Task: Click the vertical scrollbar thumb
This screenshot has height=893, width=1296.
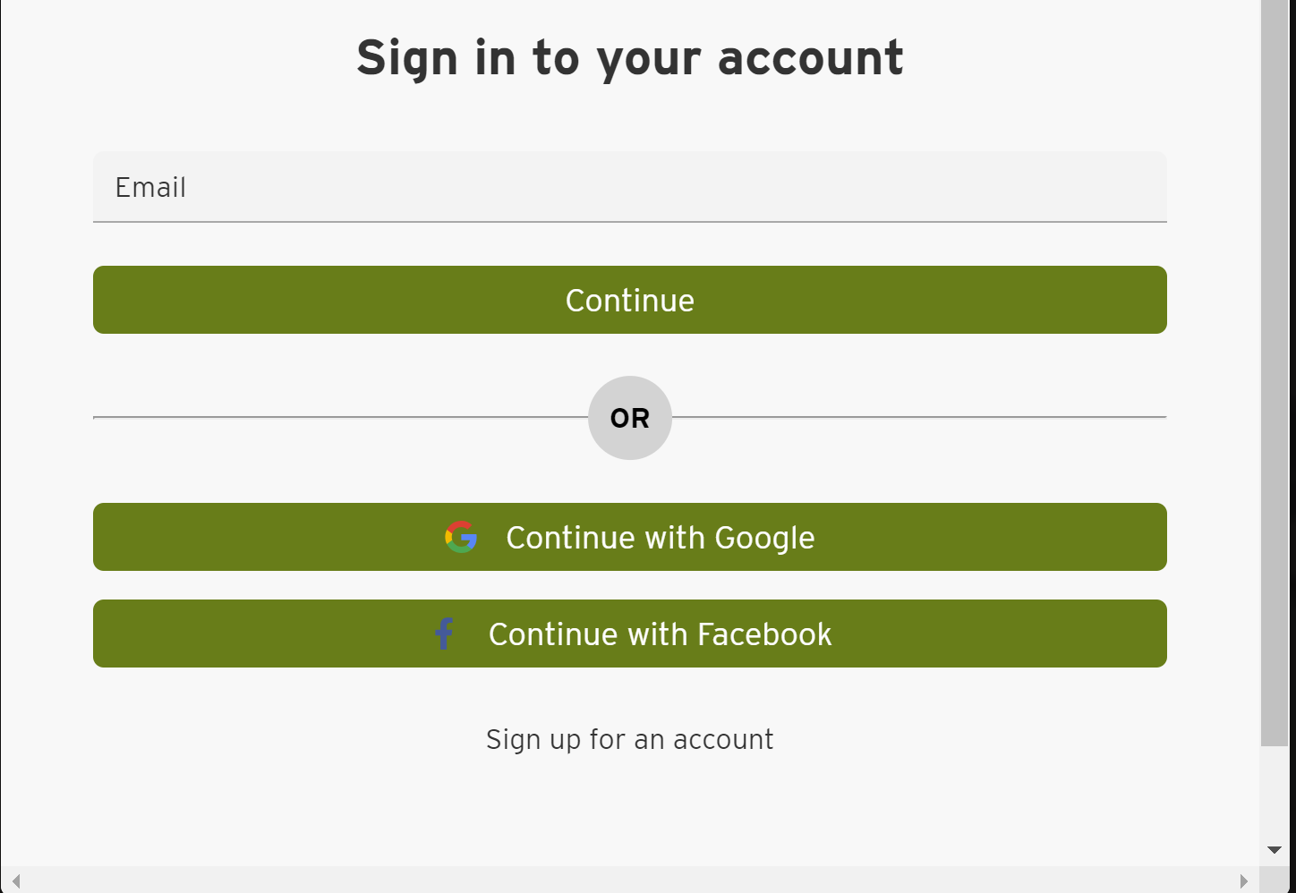Action: [1275, 372]
